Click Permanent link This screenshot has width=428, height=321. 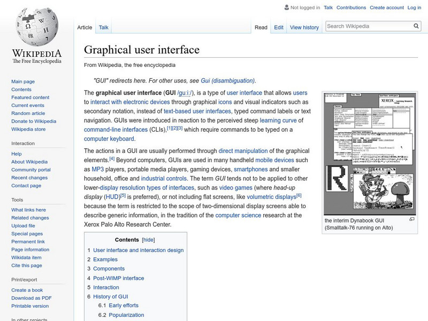coord(28,241)
